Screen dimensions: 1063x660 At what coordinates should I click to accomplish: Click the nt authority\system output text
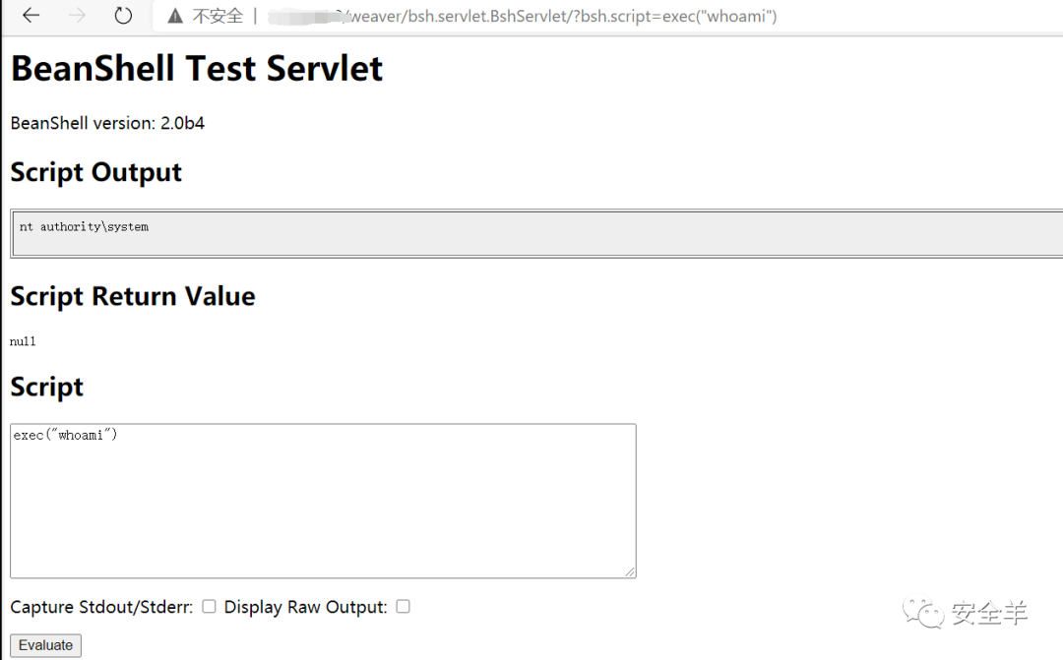[84, 226]
